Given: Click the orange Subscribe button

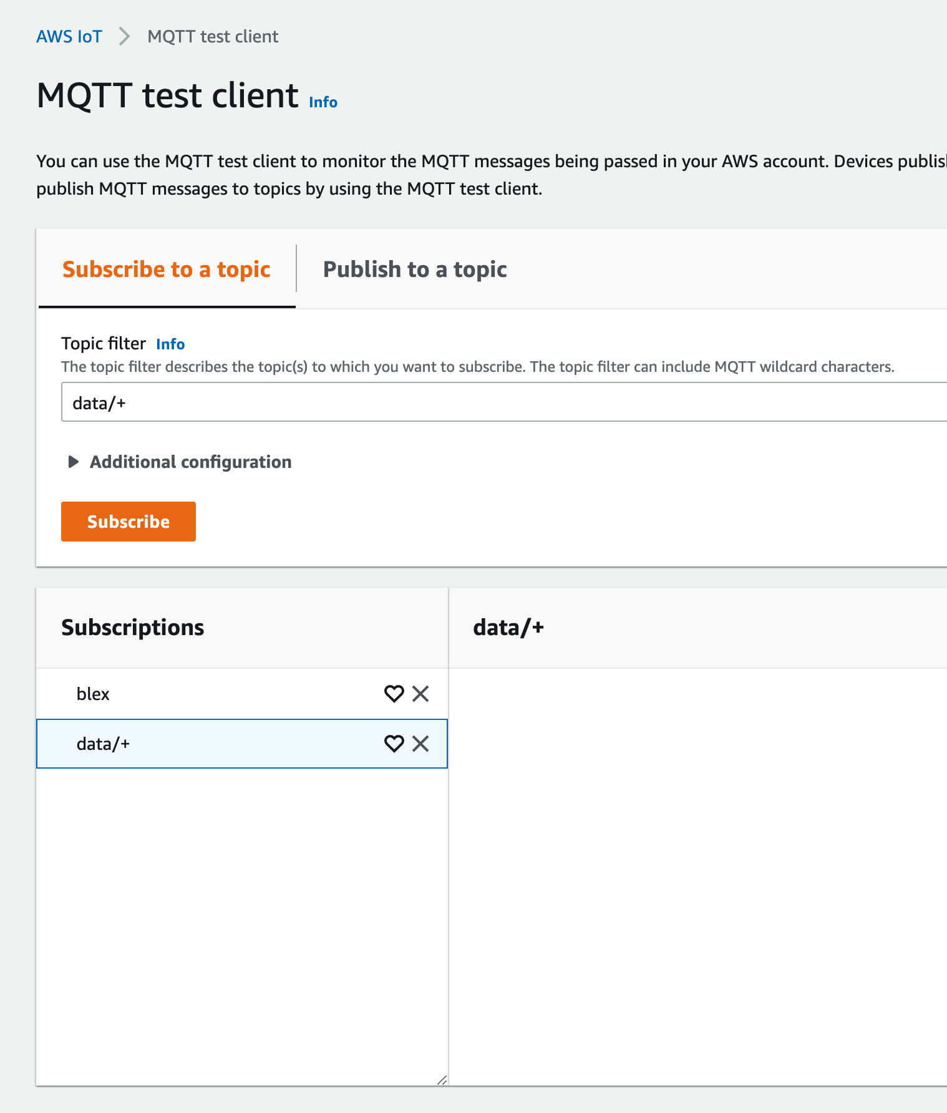Looking at the screenshot, I should (x=129, y=522).
